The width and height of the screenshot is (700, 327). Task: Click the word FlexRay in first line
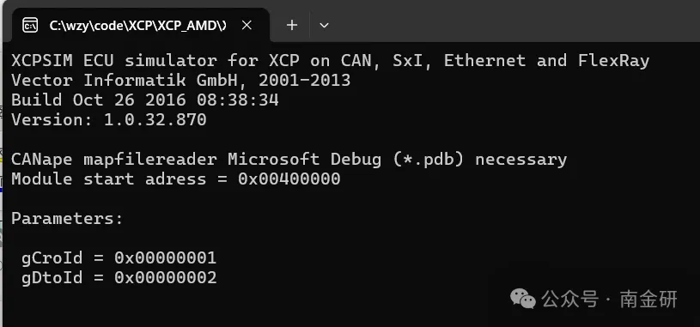(x=614, y=61)
